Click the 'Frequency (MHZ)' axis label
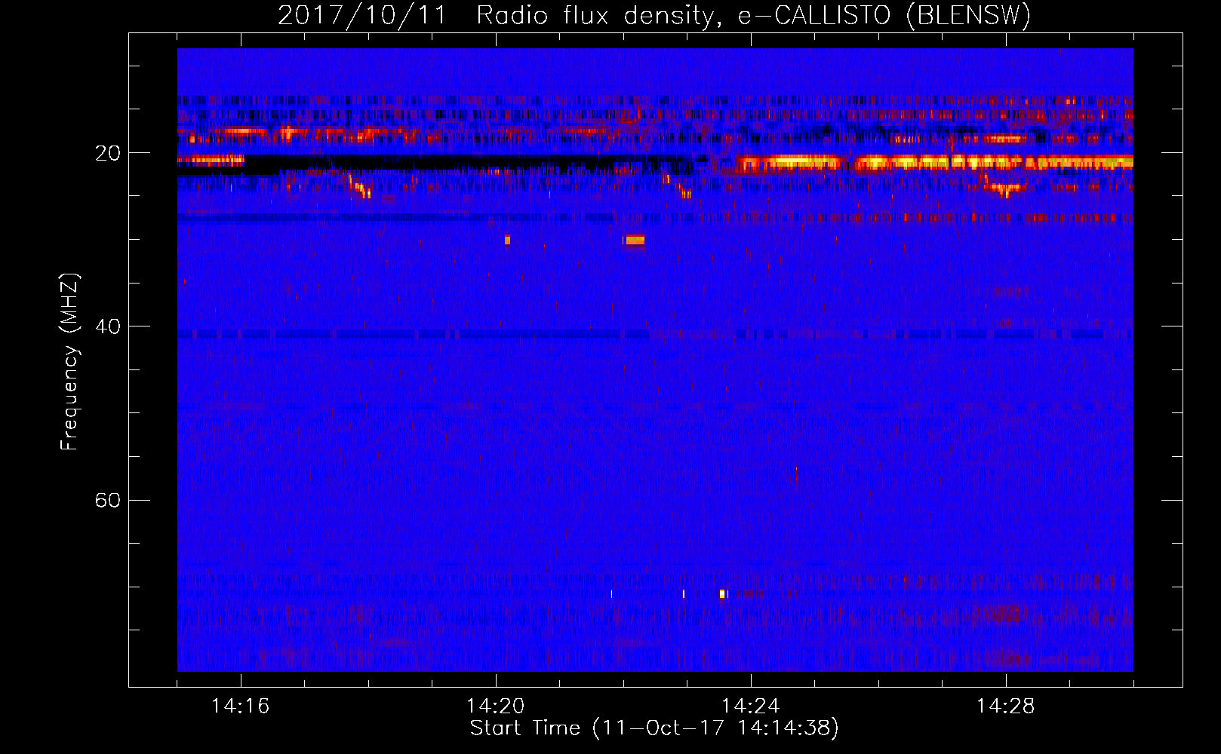Image resolution: width=1221 pixels, height=754 pixels. click(x=69, y=362)
